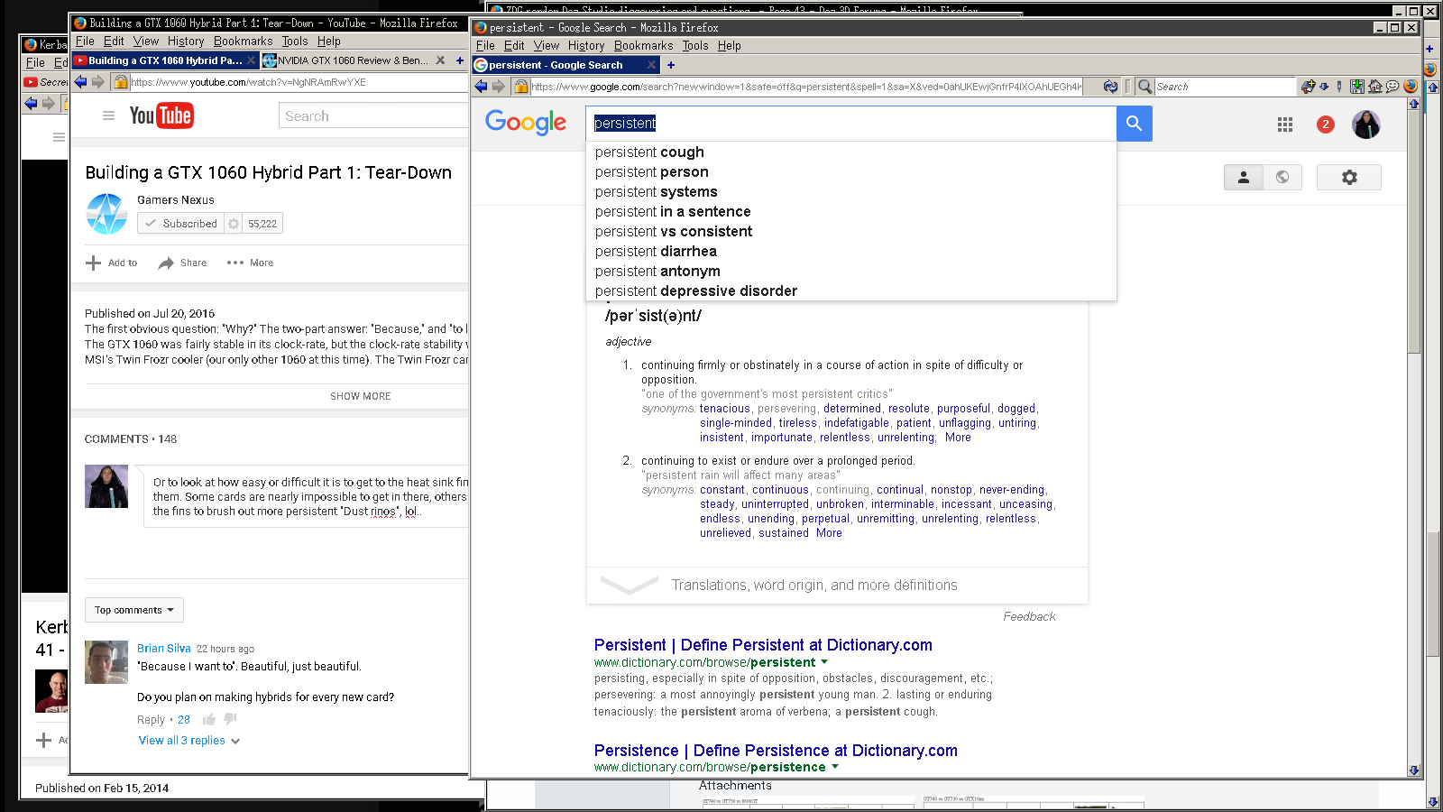This screenshot has height=812, width=1443.
Task: Open the Tools menu in the YouTube window
Action: tap(295, 41)
